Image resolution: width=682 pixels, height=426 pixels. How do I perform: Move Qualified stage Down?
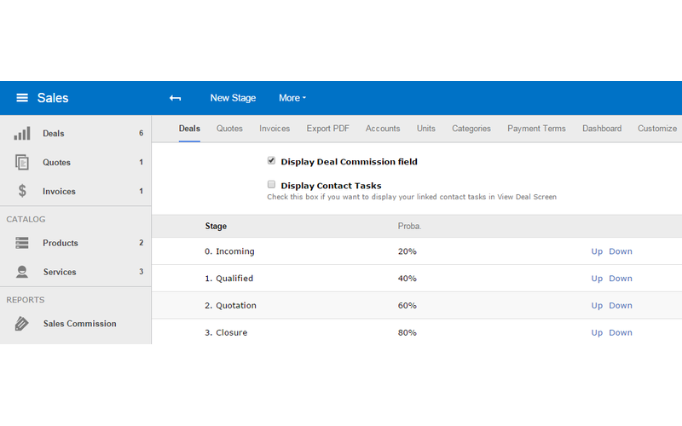pyautogui.click(x=621, y=279)
